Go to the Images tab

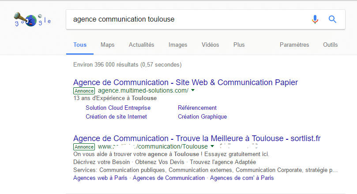(x=178, y=45)
